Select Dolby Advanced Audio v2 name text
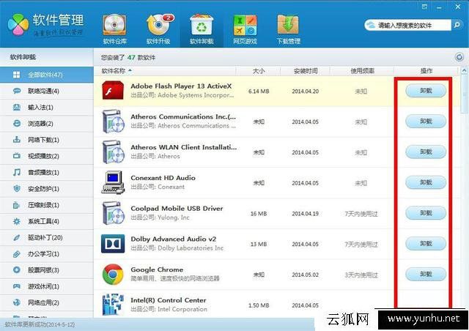Viewport: 469px width, 331px height. coord(174,239)
